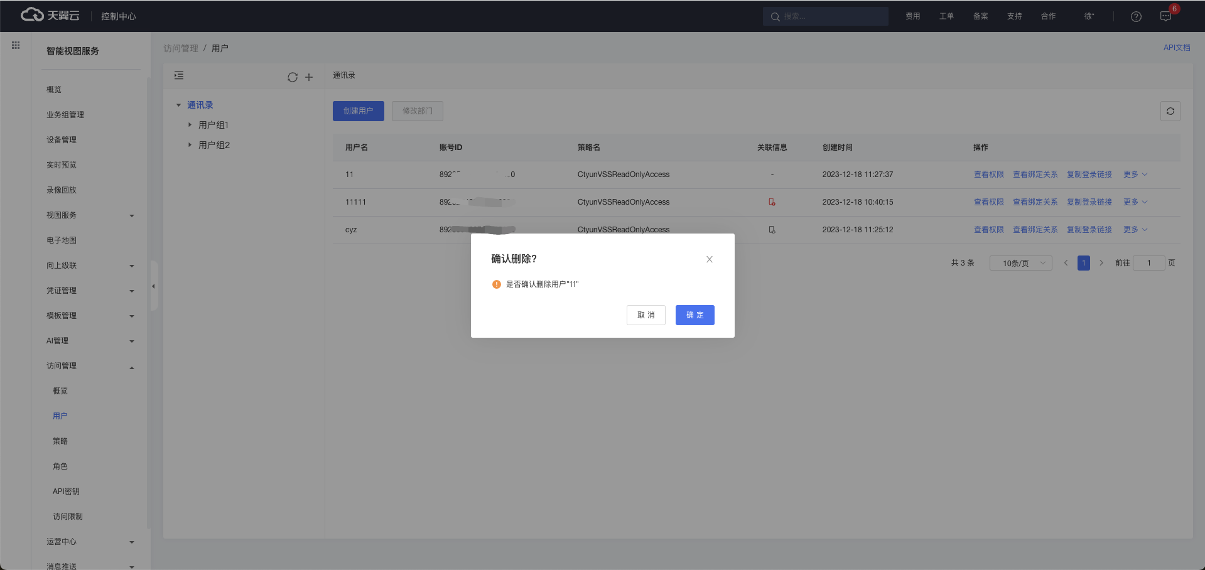Toggle the tree panel collapse icon
Viewport: 1205px width, 570px height.
click(179, 75)
